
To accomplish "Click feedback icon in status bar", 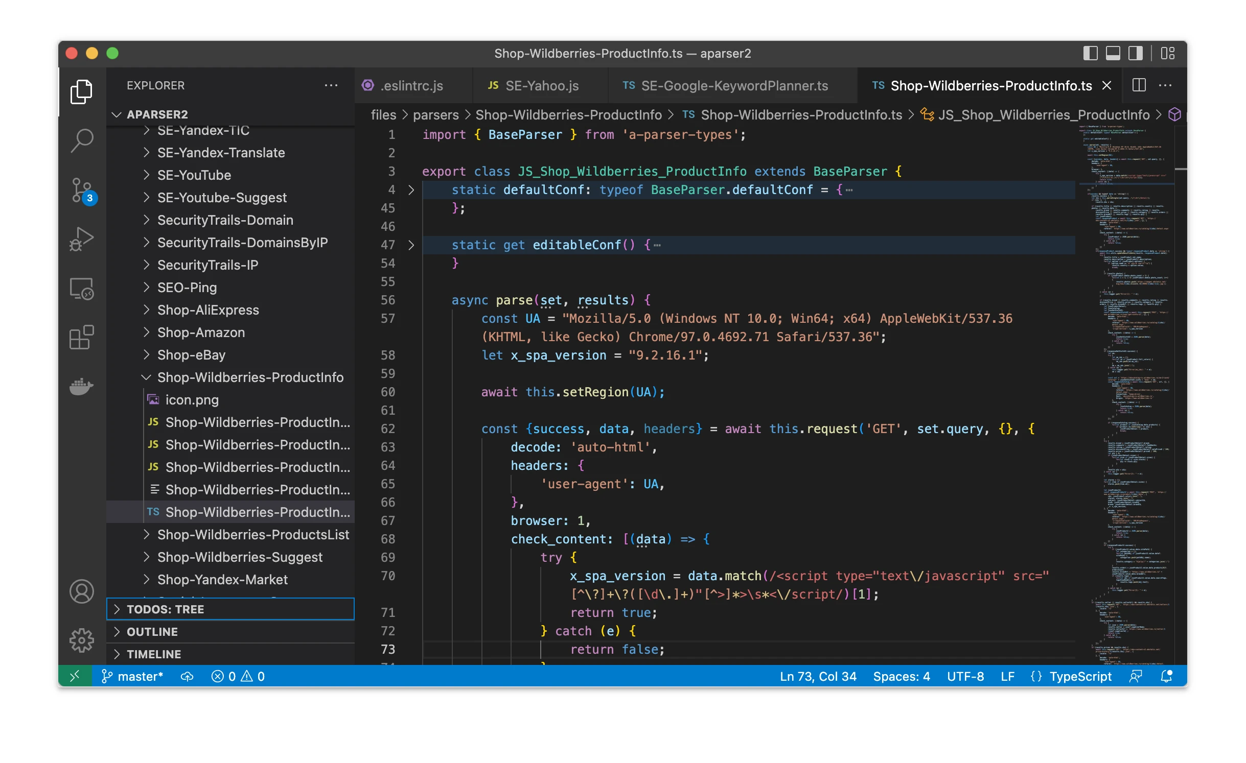I will click(1136, 676).
